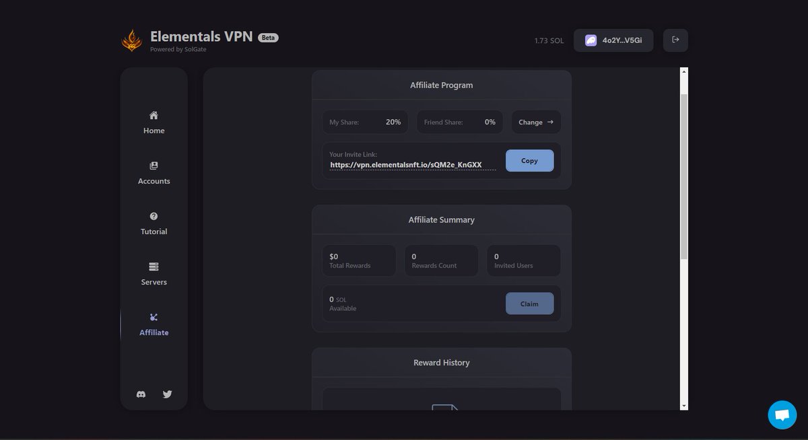Select the Accounts menu label
Viewport: 808px width, 440px height.
coord(154,181)
